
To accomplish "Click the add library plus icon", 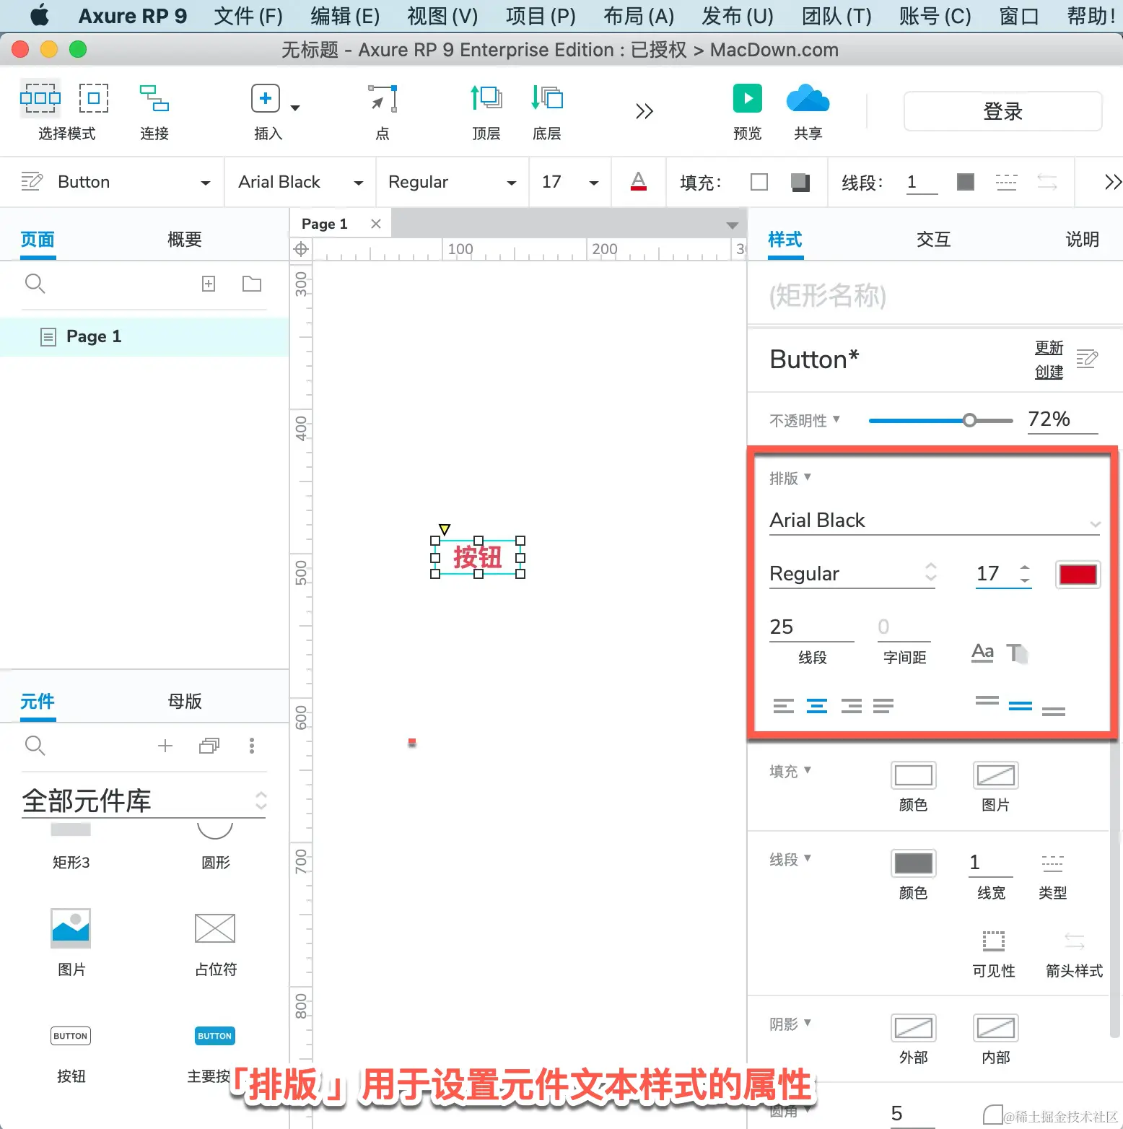I will pos(165,746).
